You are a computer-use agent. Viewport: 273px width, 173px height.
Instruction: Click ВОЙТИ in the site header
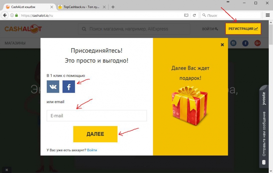210,29
